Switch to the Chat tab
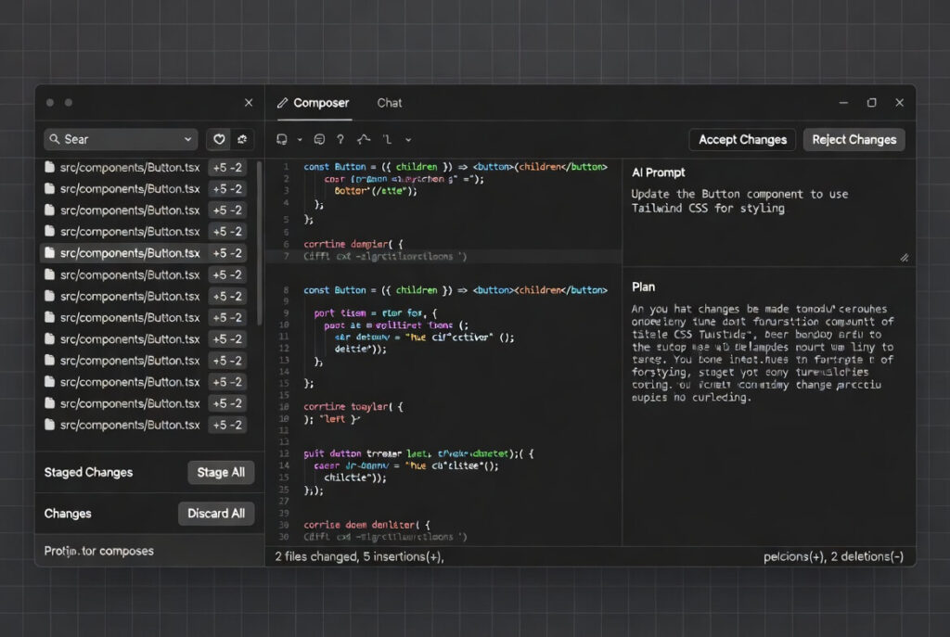 coord(390,103)
